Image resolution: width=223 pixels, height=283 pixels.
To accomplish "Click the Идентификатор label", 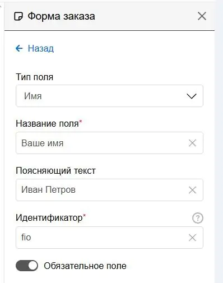I will pos(49,218).
